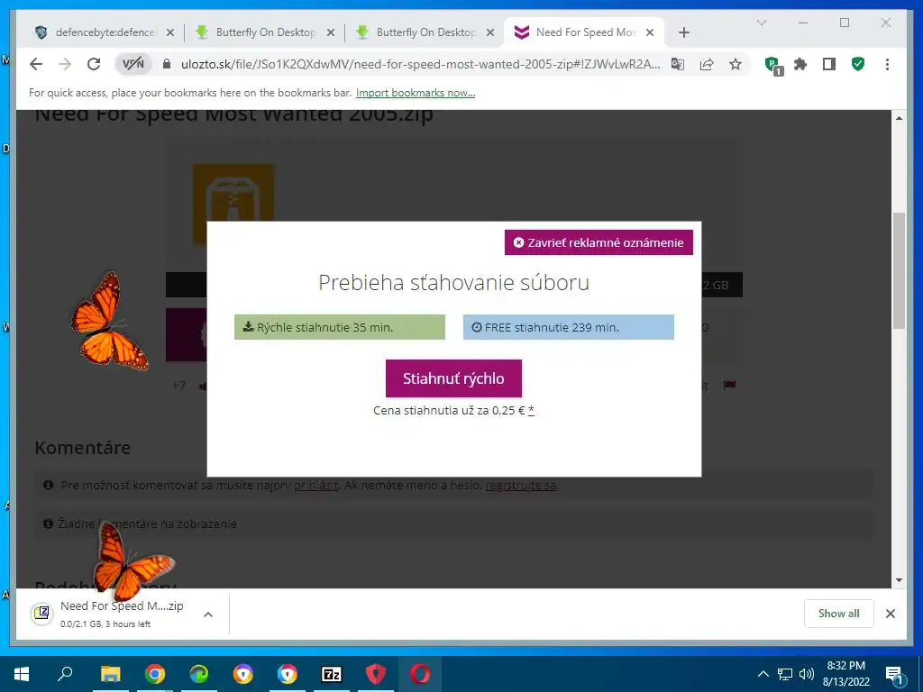Viewport: 923px width, 692px height.
Task: Click the volume speaker tray icon
Action: [x=807, y=674]
